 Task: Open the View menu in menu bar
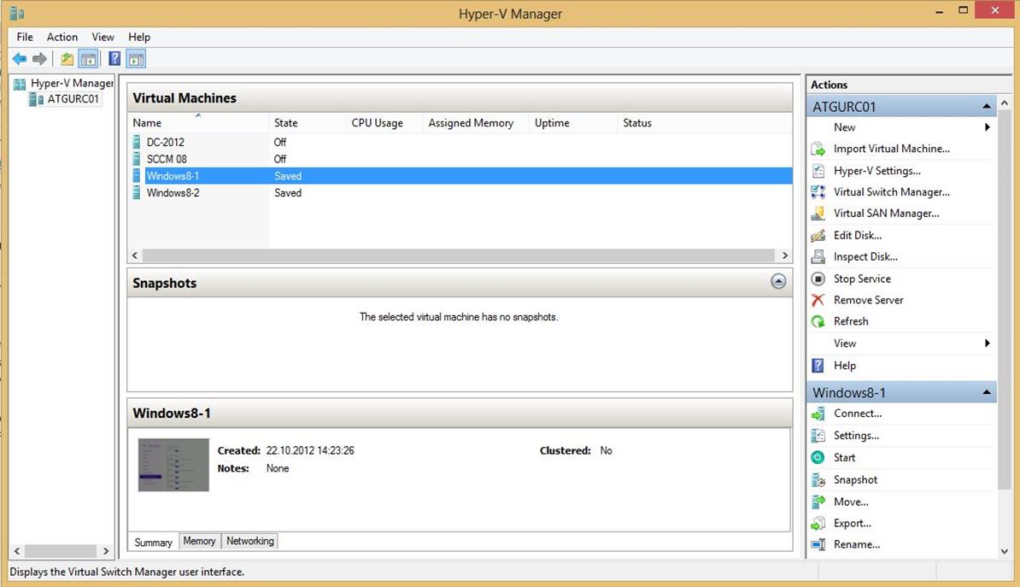[x=103, y=37]
